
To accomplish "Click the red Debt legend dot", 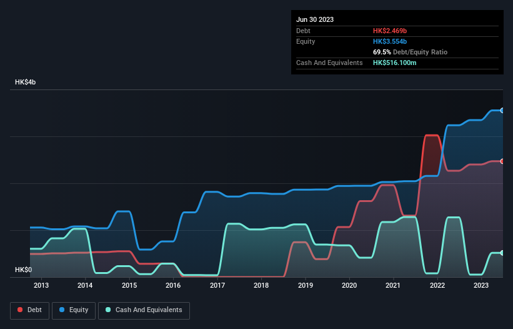I will tap(20, 310).
